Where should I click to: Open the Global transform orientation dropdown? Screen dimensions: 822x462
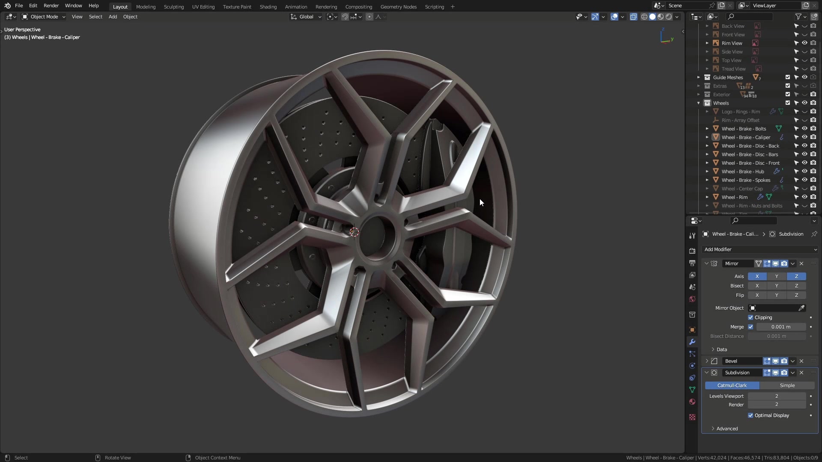click(x=306, y=17)
